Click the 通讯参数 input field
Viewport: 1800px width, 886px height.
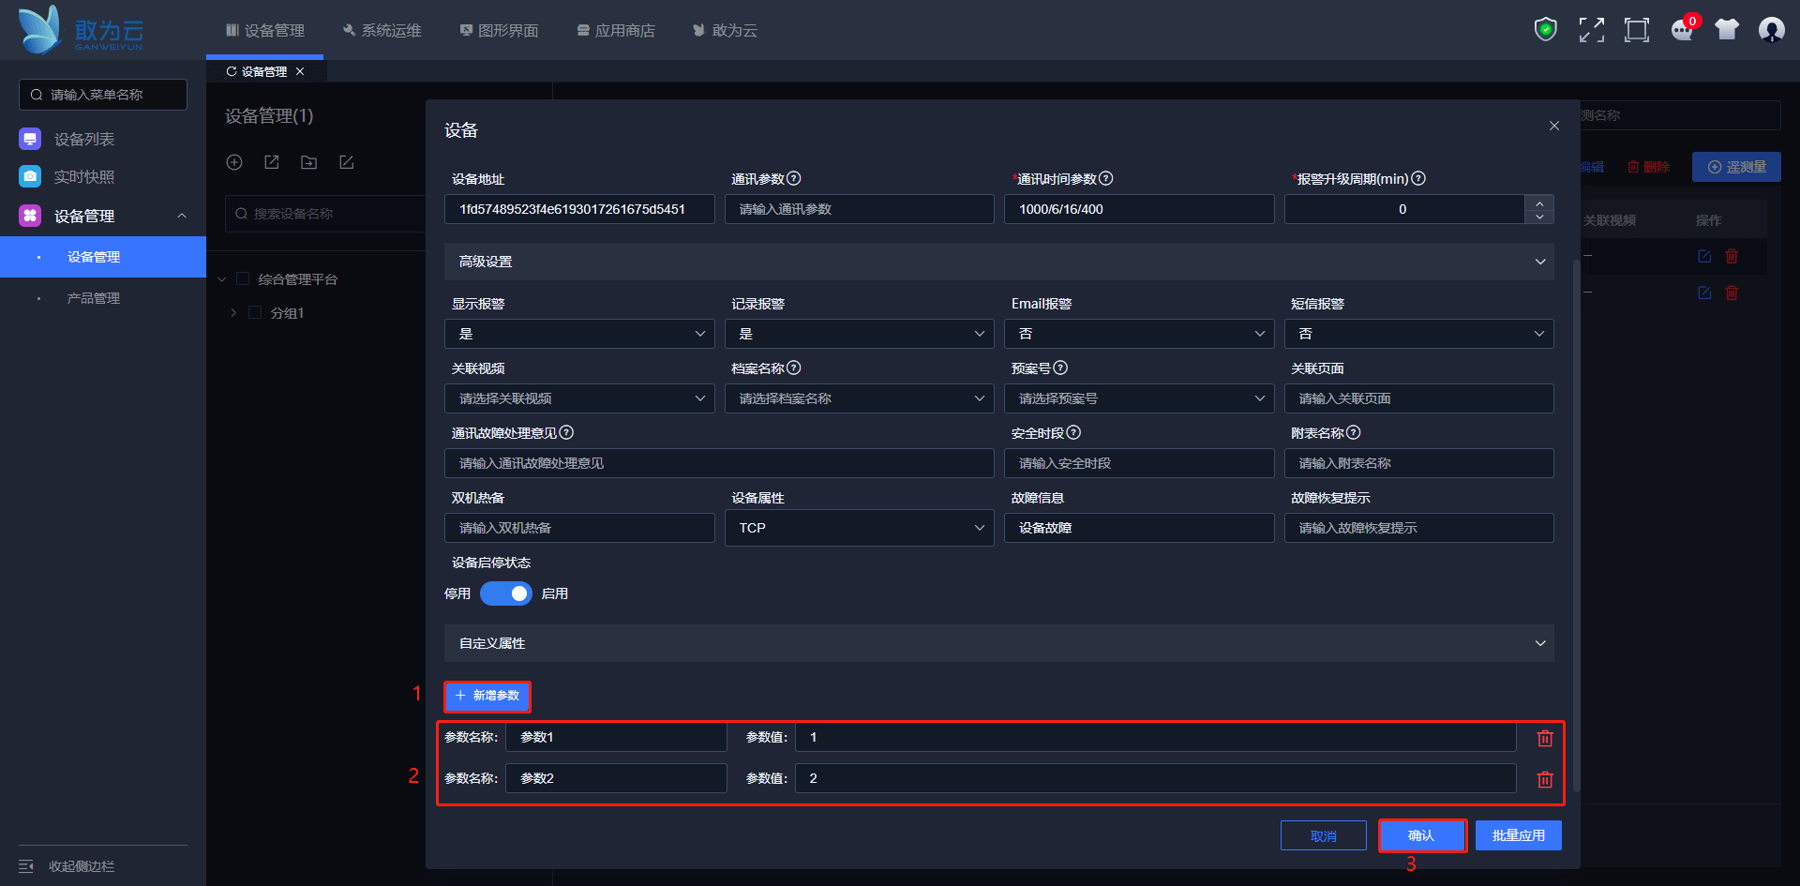859,209
